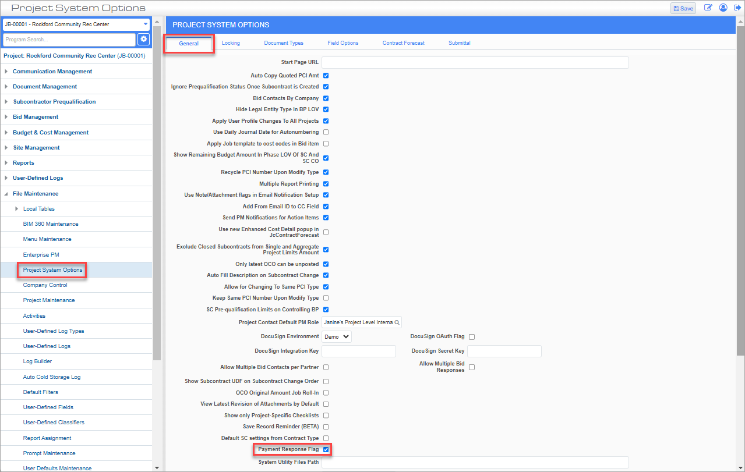Viewport: 745px width, 472px height.
Task: Select Project System Options menu item
Action: coord(52,270)
